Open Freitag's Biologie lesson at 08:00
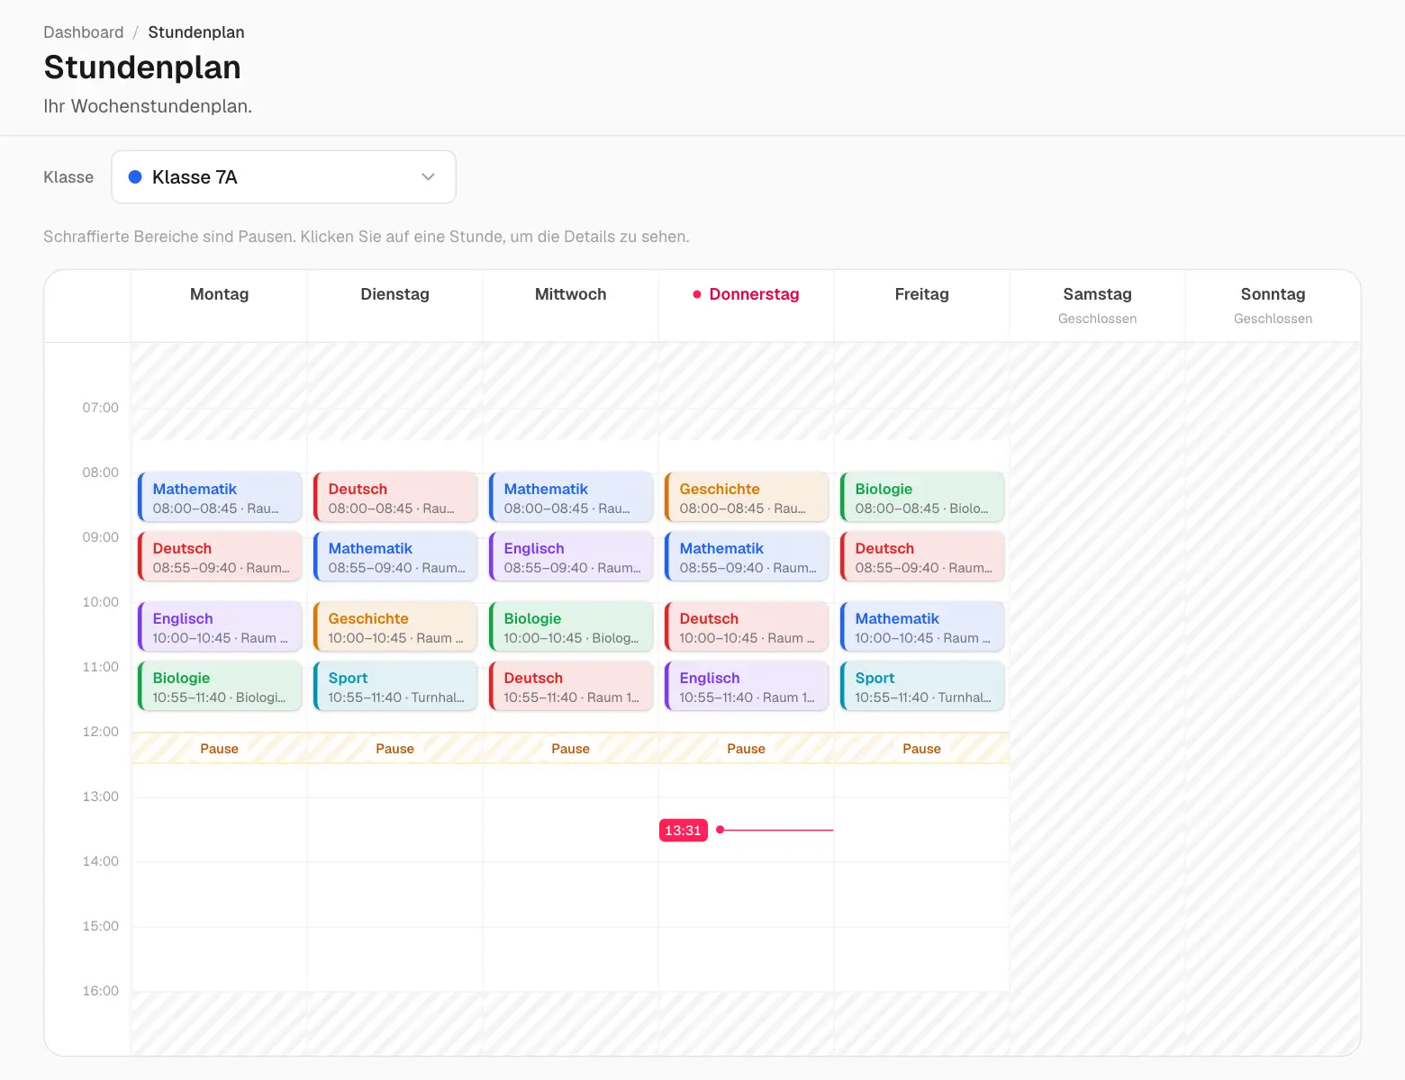The image size is (1405, 1080). click(922, 497)
